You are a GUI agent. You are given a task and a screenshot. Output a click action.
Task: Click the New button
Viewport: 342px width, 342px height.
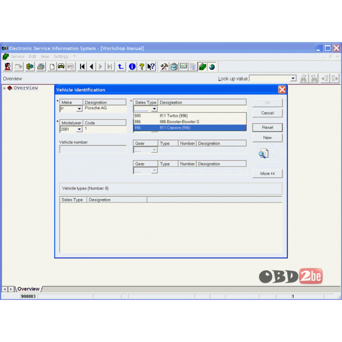click(267, 138)
